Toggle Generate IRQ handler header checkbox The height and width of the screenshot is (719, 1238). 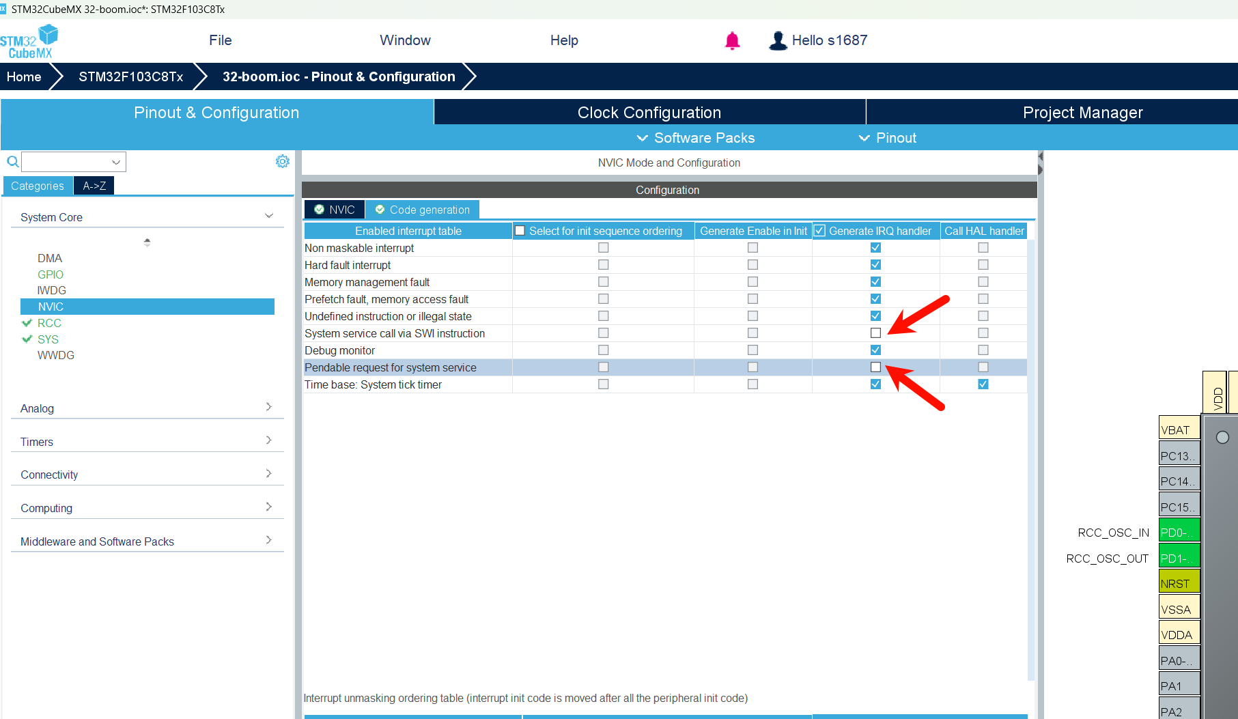click(x=819, y=231)
